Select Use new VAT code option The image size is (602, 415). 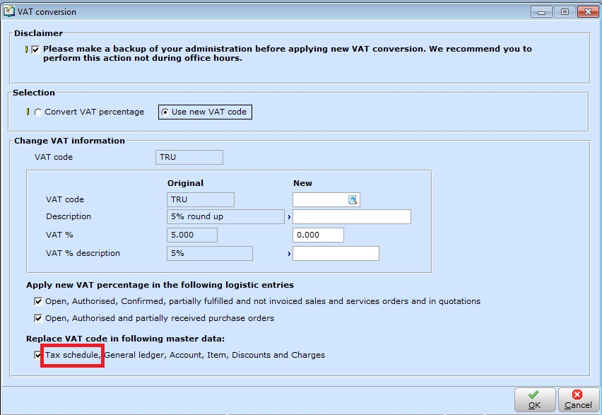pos(165,112)
